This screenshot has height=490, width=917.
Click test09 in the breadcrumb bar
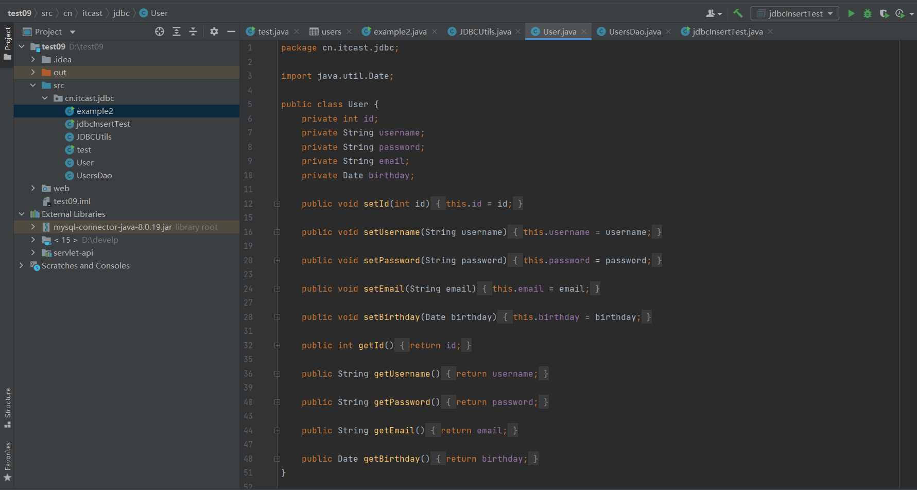(20, 13)
